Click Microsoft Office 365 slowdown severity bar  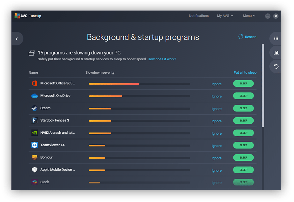(x=139, y=84)
